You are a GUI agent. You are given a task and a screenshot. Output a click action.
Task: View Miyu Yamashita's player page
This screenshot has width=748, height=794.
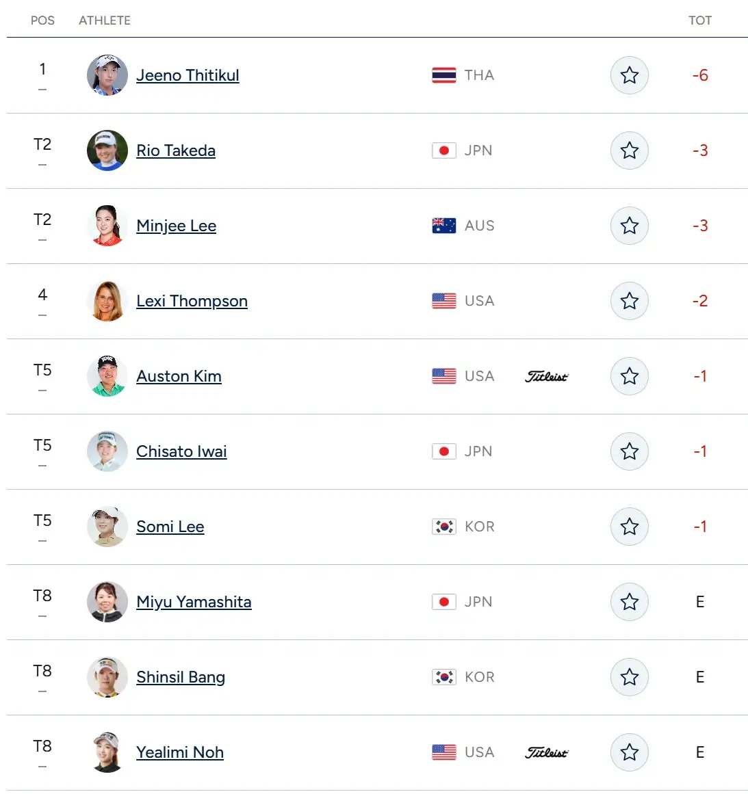(194, 602)
